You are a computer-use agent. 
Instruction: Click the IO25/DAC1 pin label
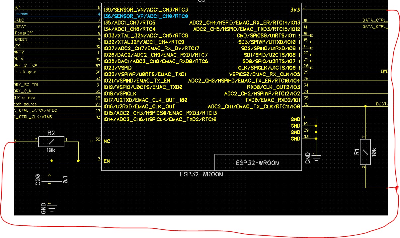pyautogui.click(x=156, y=61)
